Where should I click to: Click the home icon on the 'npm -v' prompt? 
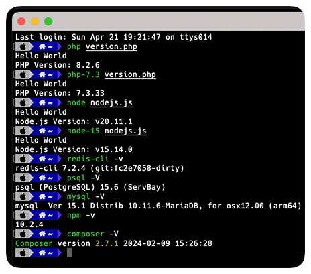pos(42,215)
